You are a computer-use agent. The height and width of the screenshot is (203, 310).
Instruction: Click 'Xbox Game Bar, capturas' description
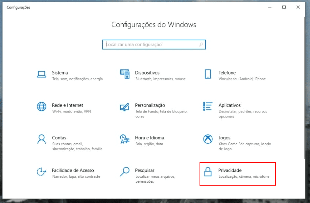(x=245, y=146)
